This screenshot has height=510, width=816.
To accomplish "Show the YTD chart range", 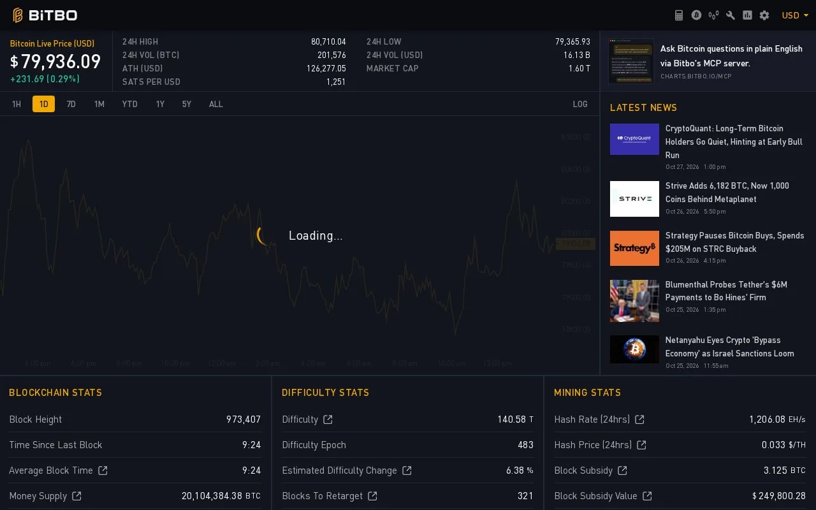I will click(130, 104).
